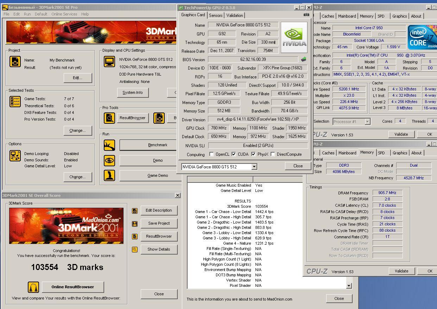Image resolution: width=437 pixels, height=309 pixels.
Task: Click the Edit... button under Project
Action: click(78, 78)
